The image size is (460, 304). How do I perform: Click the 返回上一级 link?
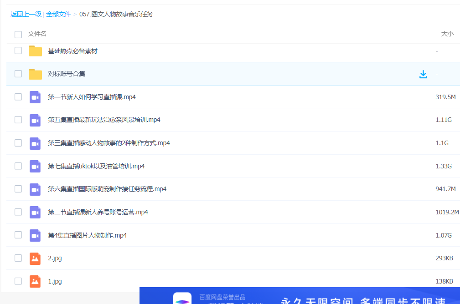click(x=26, y=14)
